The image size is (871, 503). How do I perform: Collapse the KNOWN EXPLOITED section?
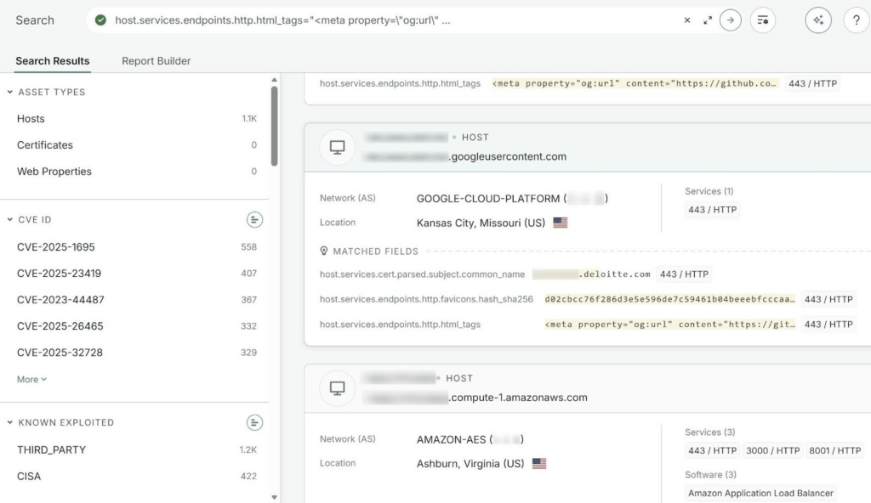coord(9,422)
